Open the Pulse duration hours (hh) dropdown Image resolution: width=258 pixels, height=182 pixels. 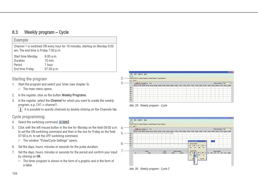(x=196, y=146)
